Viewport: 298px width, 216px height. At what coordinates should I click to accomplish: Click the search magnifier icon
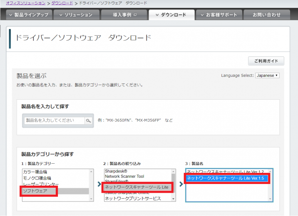tap(88, 120)
